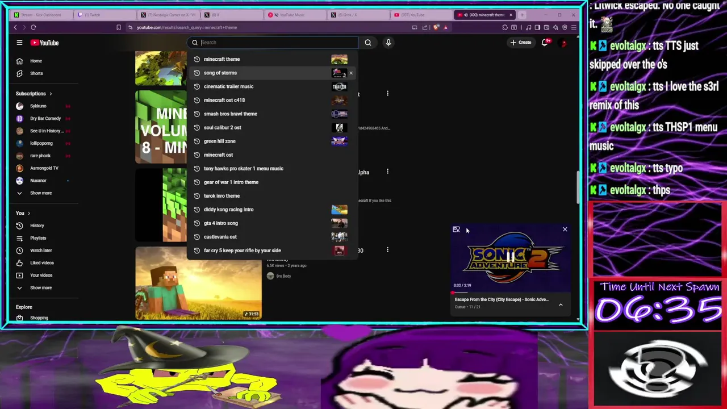Open the 31:53 Minecraft Steve video thumbnail
This screenshot has width=727, height=409.
(x=198, y=283)
